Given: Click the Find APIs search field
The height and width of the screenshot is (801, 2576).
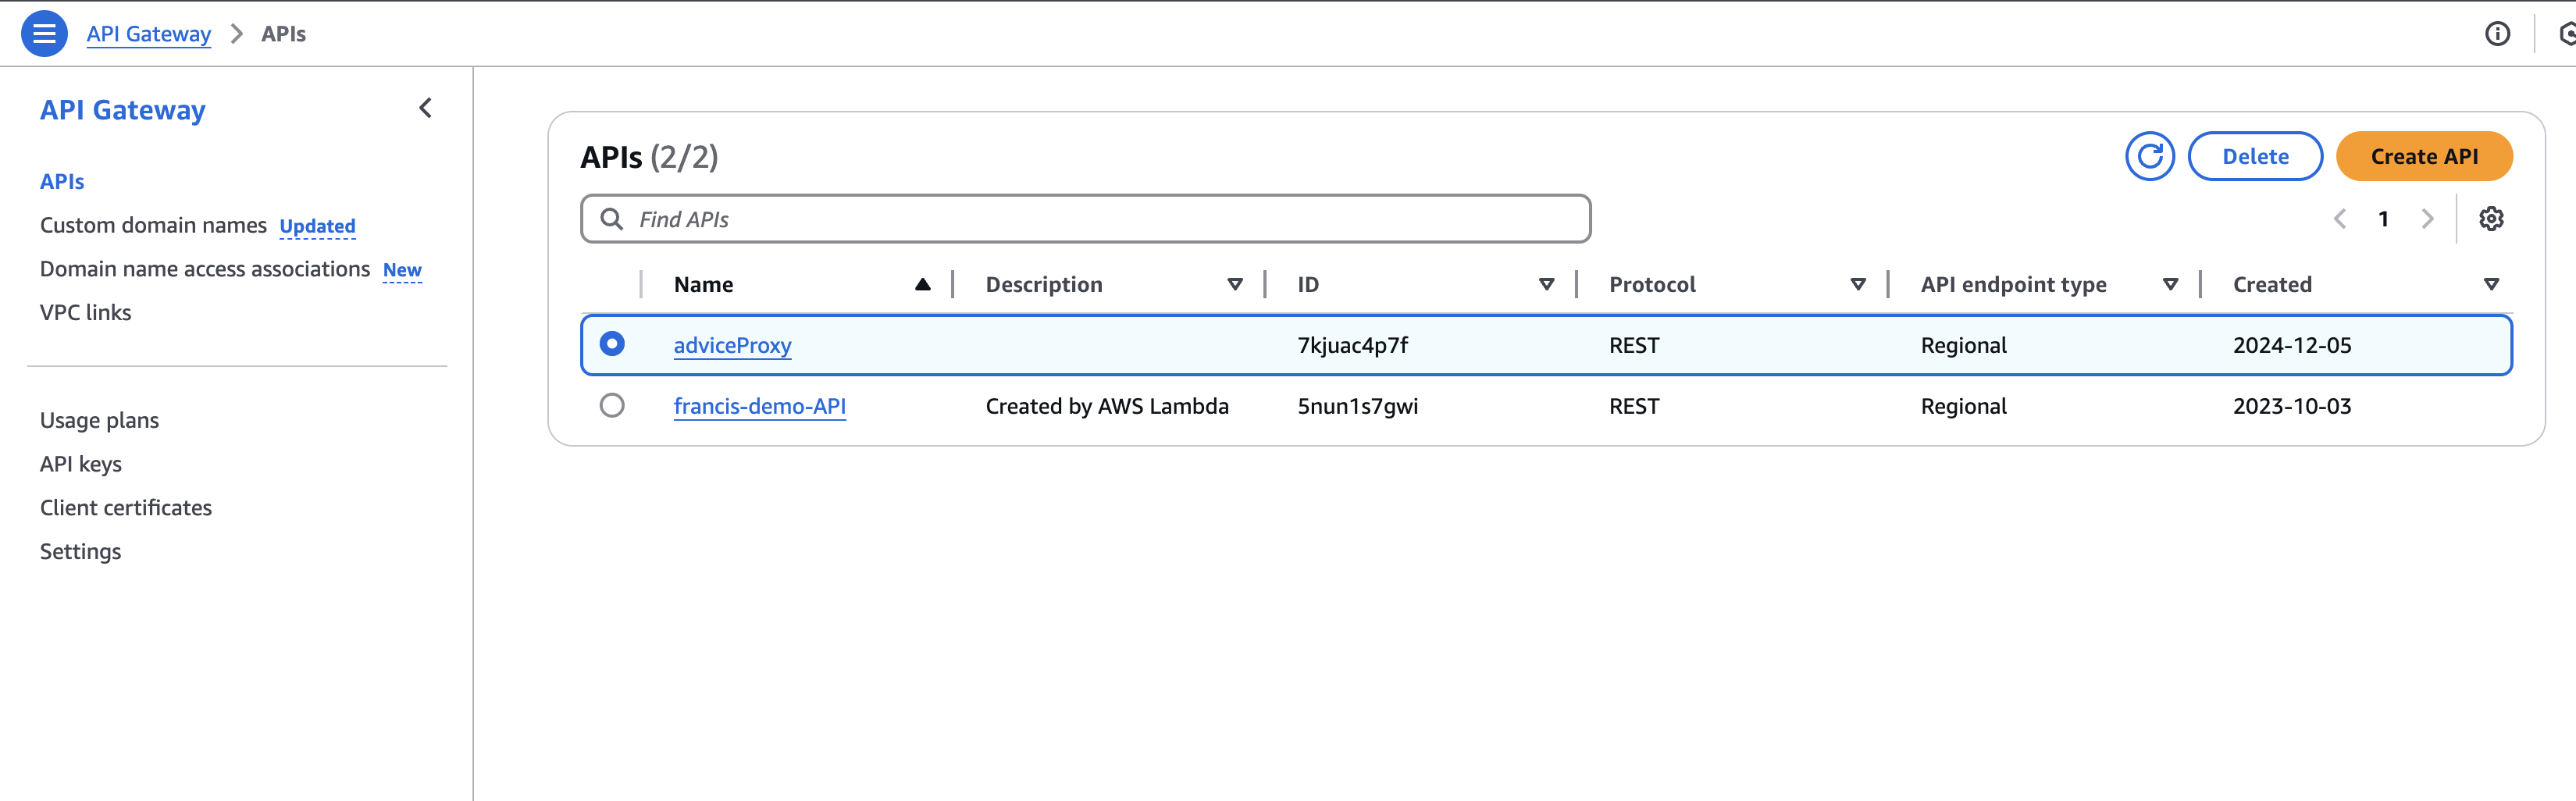Looking at the screenshot, I should click(x=1085, y=219).
